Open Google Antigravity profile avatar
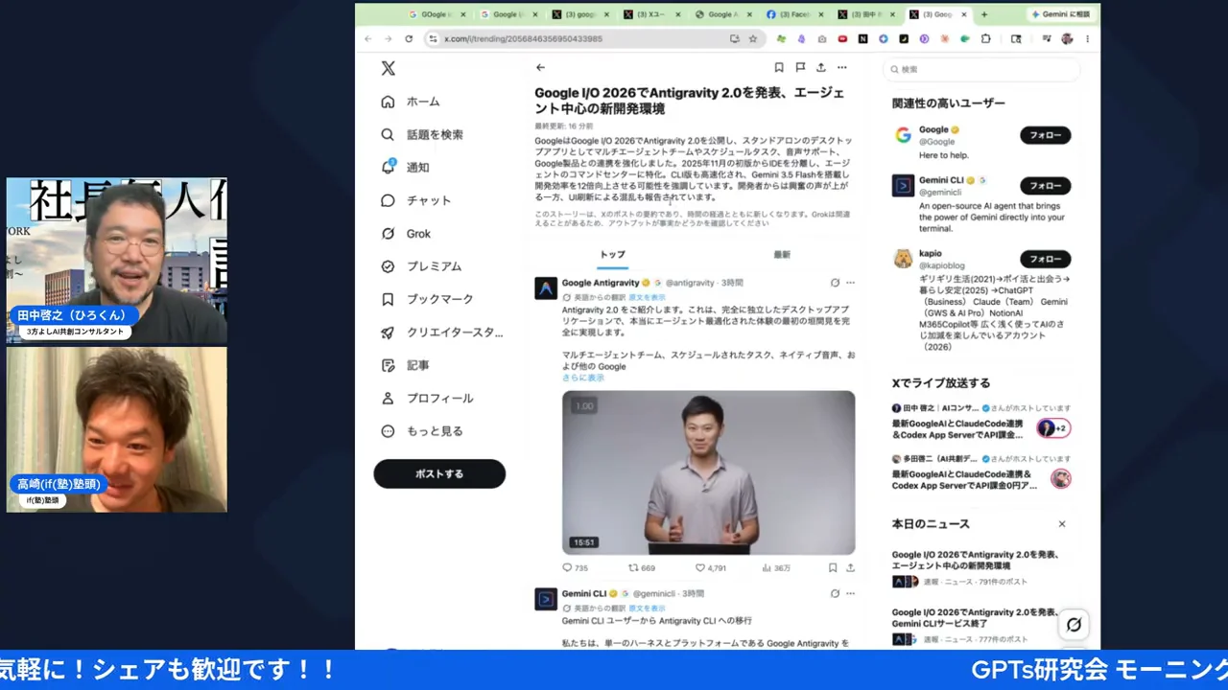 546,288
